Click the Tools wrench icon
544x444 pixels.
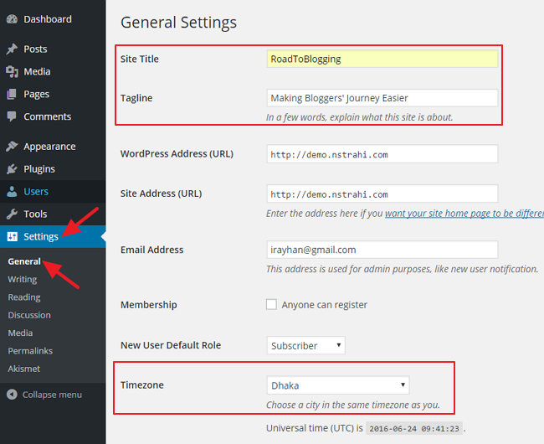point(12,214)
